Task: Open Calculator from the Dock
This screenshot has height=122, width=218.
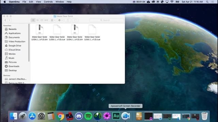Action: [51, 116]
